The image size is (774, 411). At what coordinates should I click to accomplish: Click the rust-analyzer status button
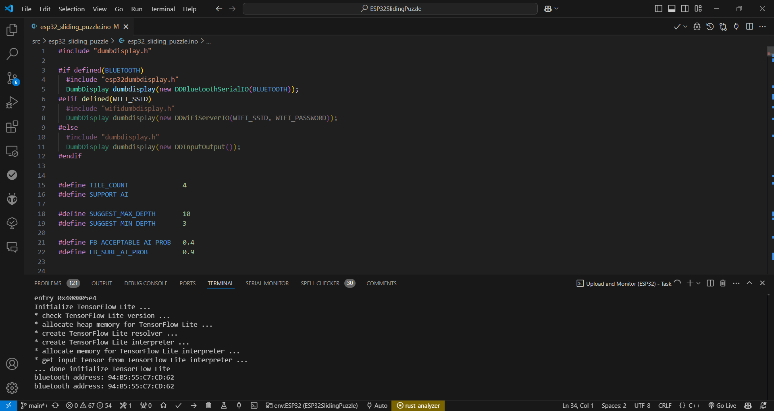pos(418,405)
